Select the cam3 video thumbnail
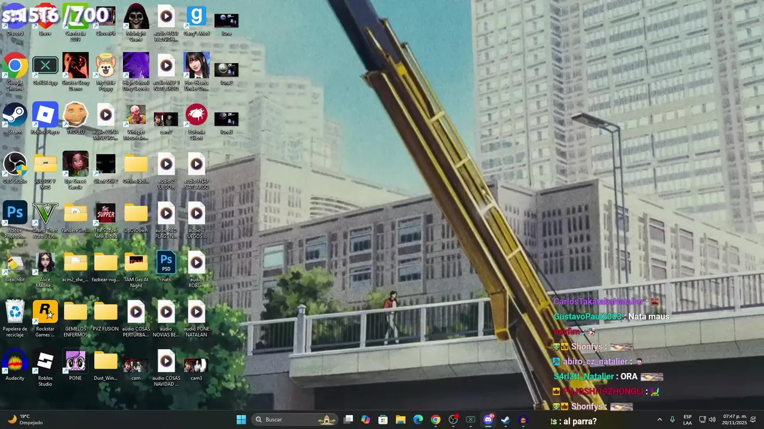This screenshot has width=764, height=429. click(196, 368)
